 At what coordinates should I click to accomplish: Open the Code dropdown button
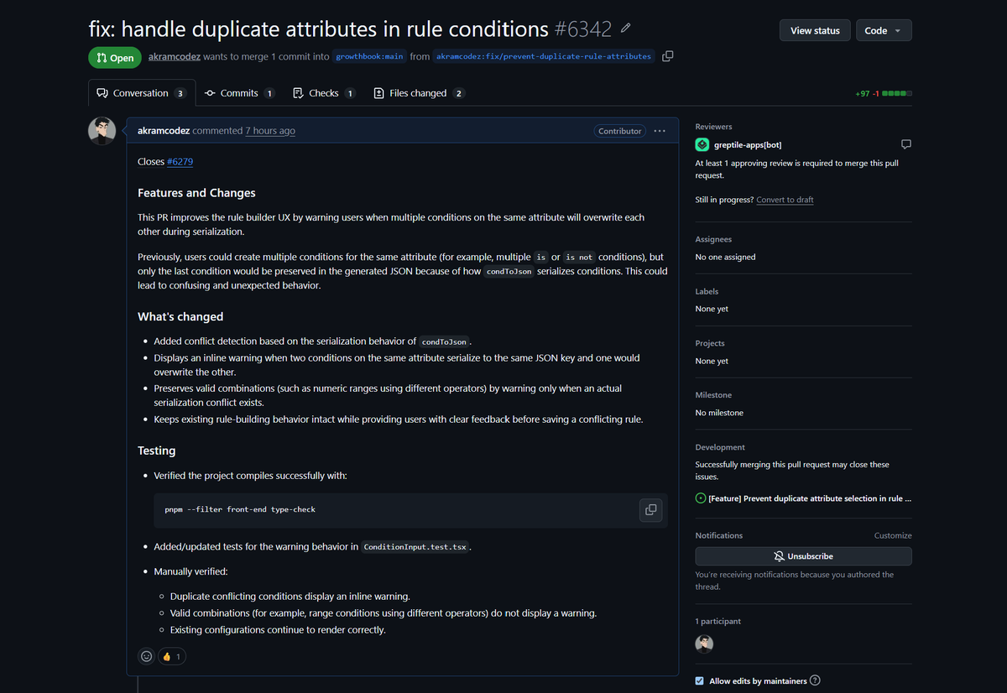click(884, 30)
